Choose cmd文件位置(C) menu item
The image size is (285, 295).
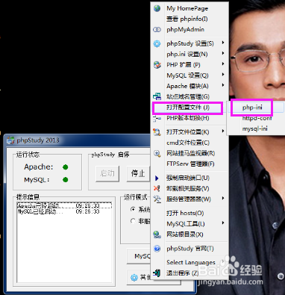(190, 143)
